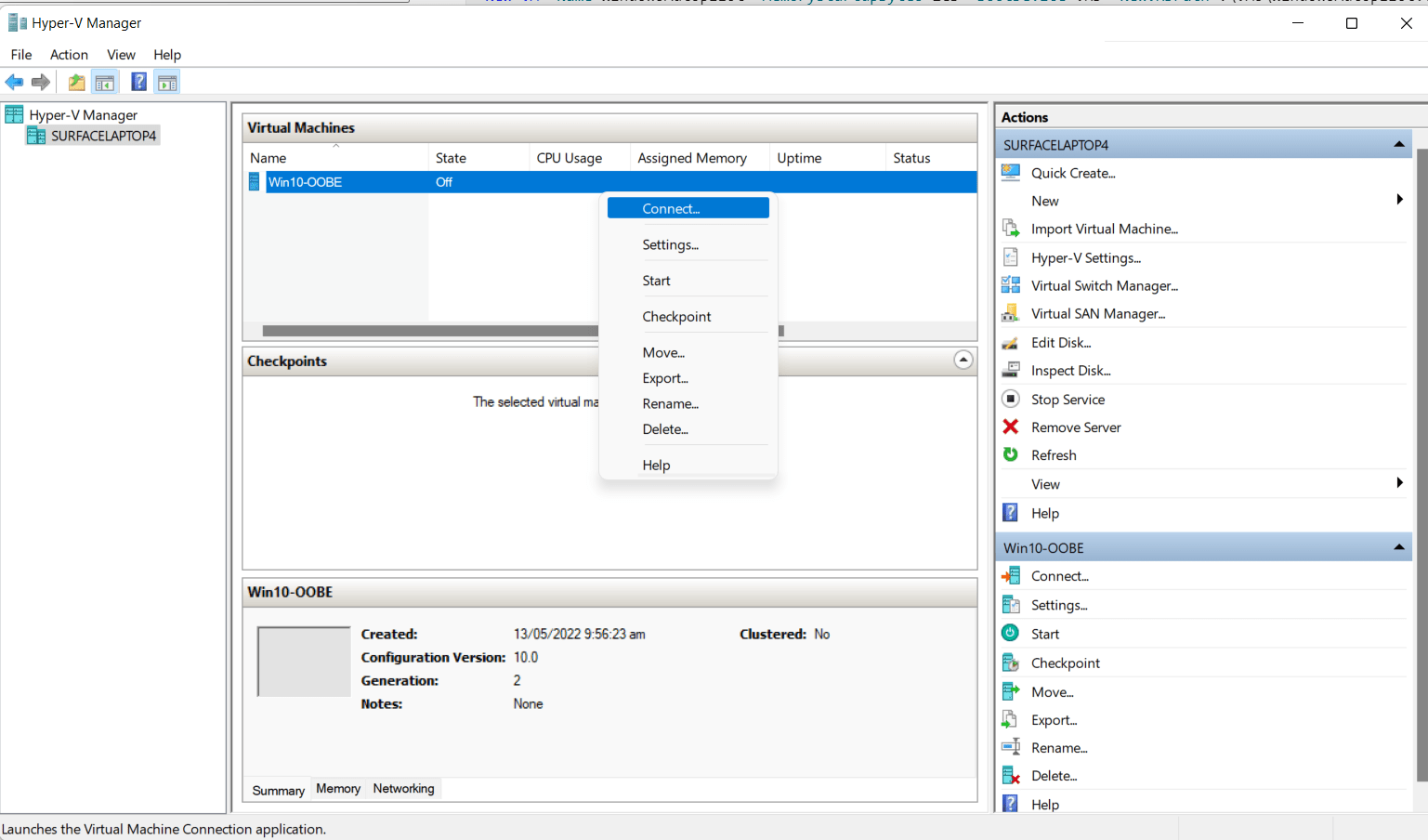Click the Inspect Disk icon
Image resolution: width=1428 pixels, height=840 pixels.
1011,370
